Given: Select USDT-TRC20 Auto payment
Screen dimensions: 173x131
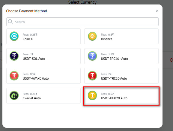Looking at the screenshot, I should tap(121, 76).
